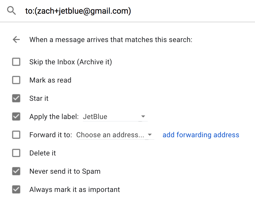
Task: Click the Star it label text
Action: click(39, 98)
